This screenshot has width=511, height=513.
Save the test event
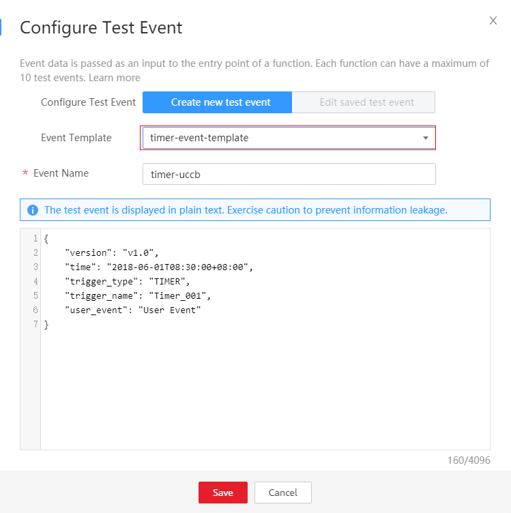(223, 493)
